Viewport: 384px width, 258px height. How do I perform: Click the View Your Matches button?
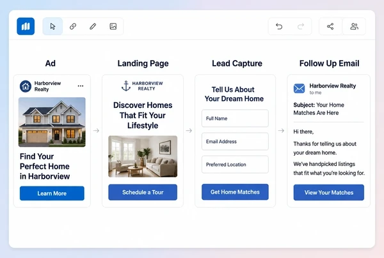coord(329,192)
